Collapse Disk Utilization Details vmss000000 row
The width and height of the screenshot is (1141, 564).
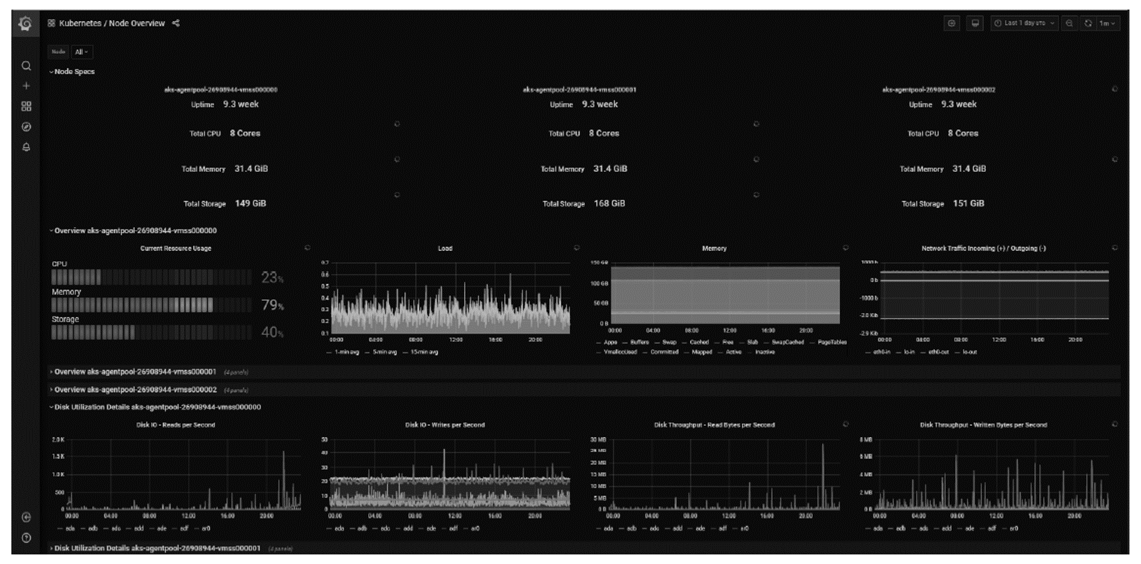(155, 407)
